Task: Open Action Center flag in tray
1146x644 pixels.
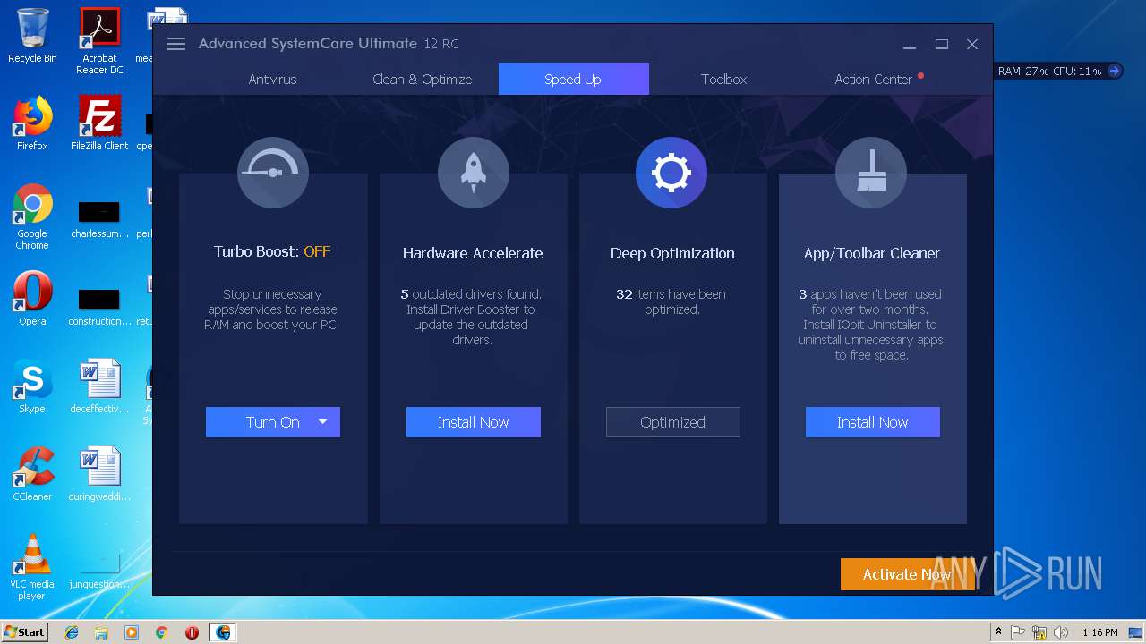Action: pos(1018,632)
